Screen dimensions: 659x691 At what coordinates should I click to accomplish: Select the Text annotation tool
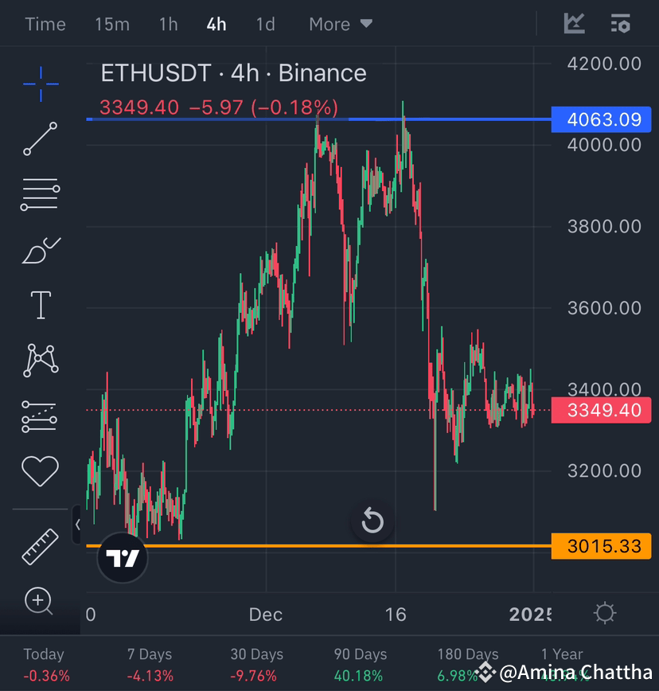click(x=40, y=304)
